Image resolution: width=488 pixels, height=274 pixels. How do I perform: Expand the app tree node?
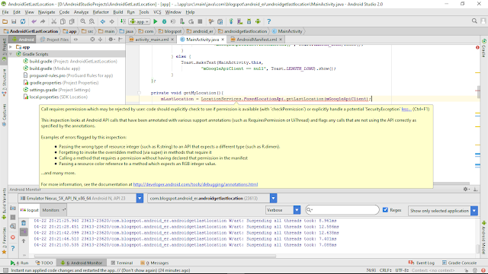point(11,47)
